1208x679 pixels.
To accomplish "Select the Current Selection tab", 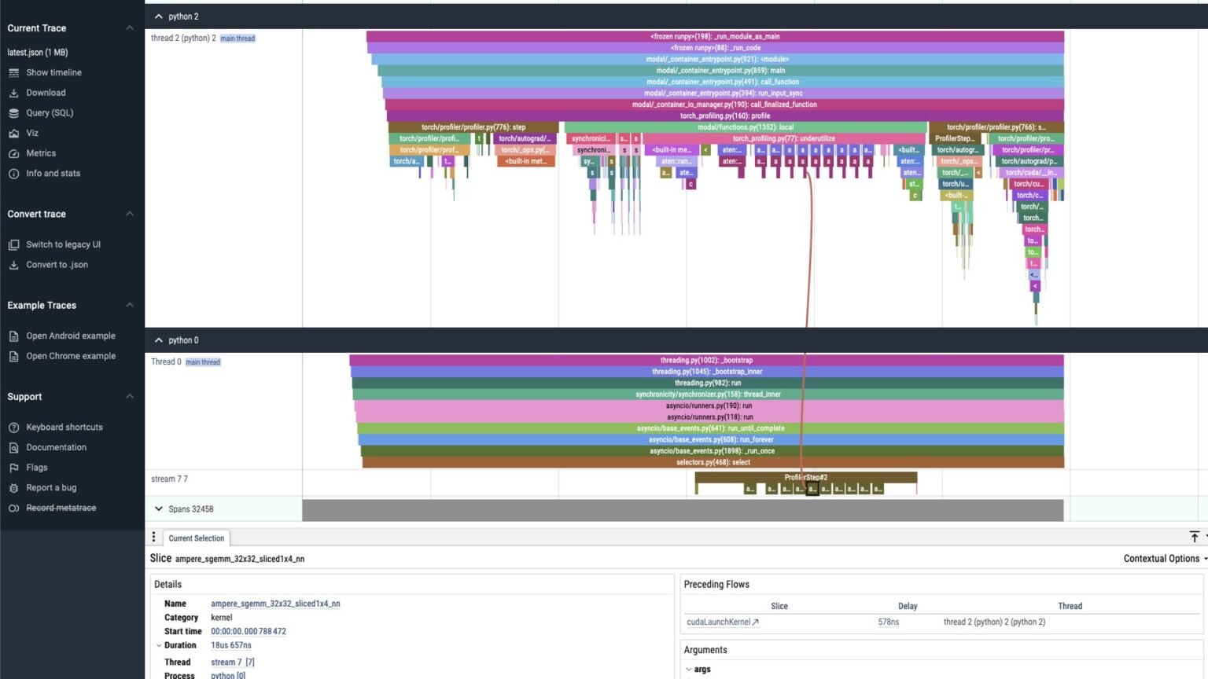I will (x=197, y=538).
